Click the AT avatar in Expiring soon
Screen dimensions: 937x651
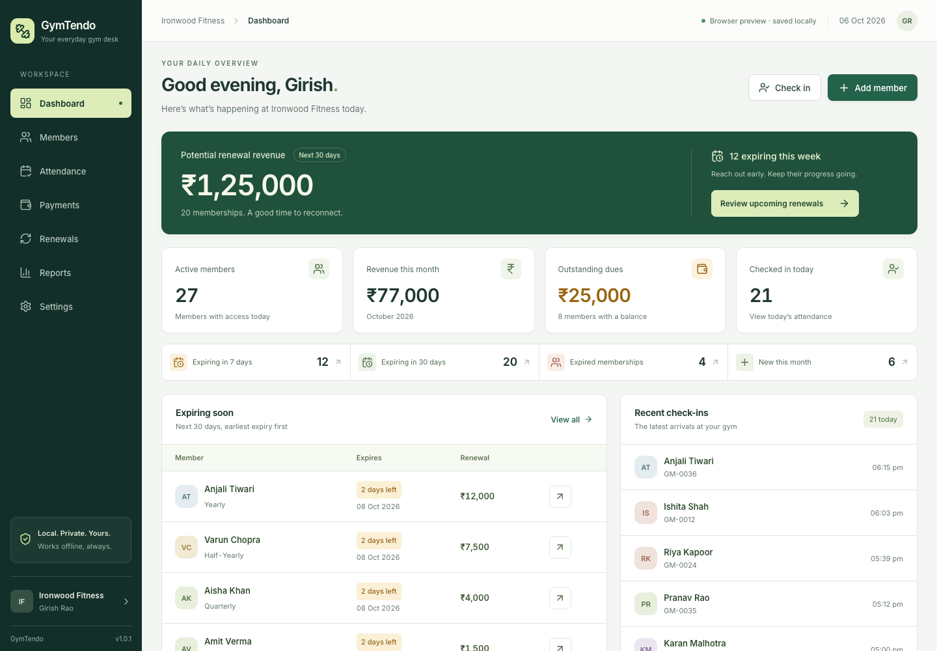187,497
